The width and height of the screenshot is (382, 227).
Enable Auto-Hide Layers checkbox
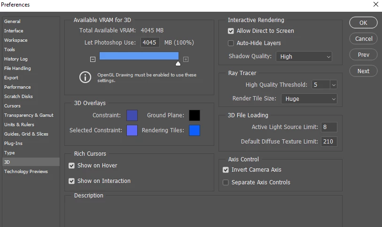(x=231, y=43)
